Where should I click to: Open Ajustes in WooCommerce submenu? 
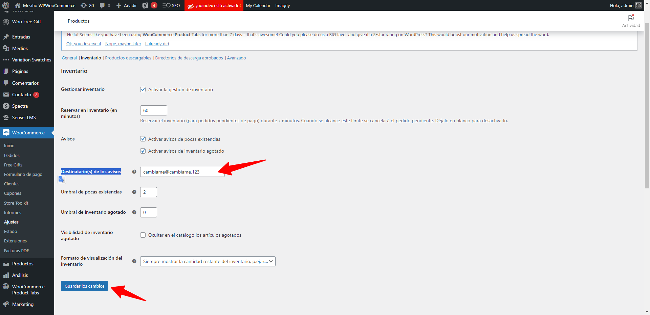pyautogui.click(x=11, y=222)
